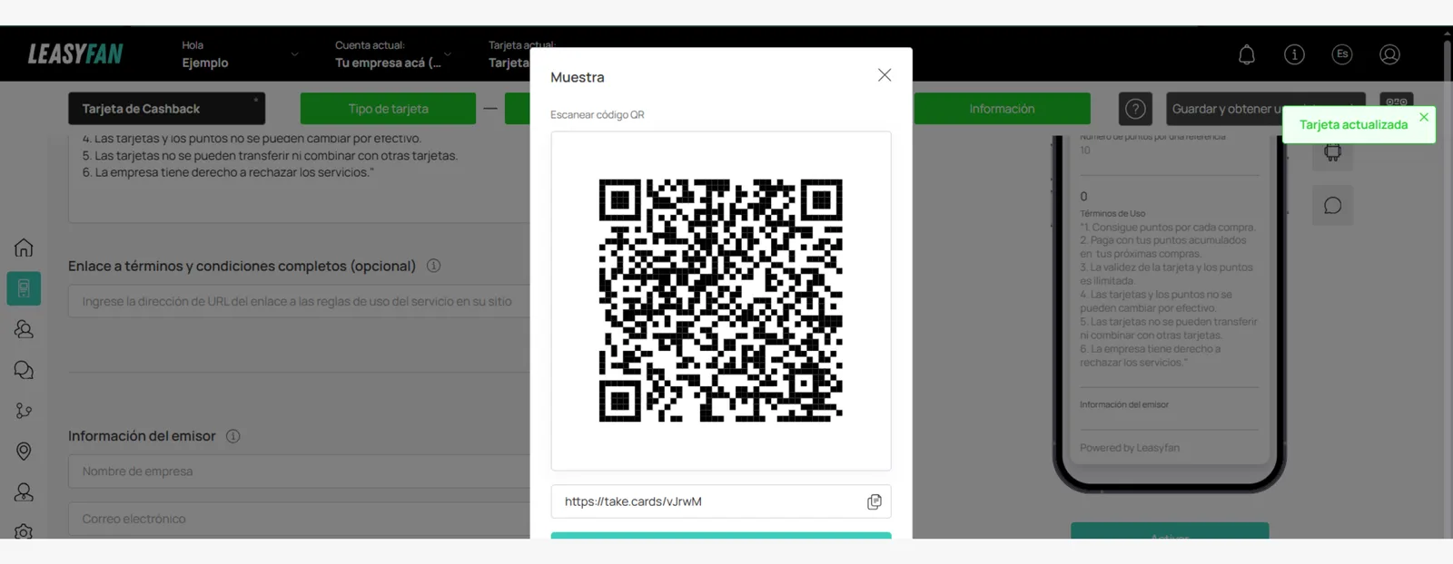This screenshot has width=1453, height=564.
Task: Open the user profile icon
Action: (1389, 54)
